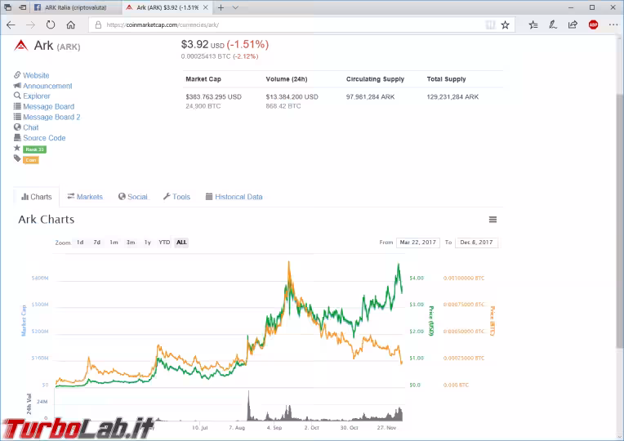The image size is (624, 441).
Task: Select the Charts tab
Action: coord(36,197)
